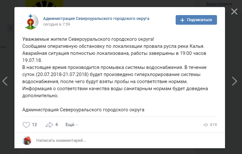This screenshot has height=154, width=242.
Task: Click the share counter showing 4
Action: click(56, 125)
